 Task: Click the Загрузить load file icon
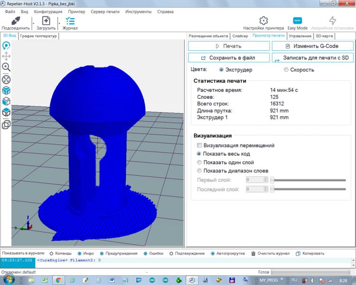click(x=46, y=21)
